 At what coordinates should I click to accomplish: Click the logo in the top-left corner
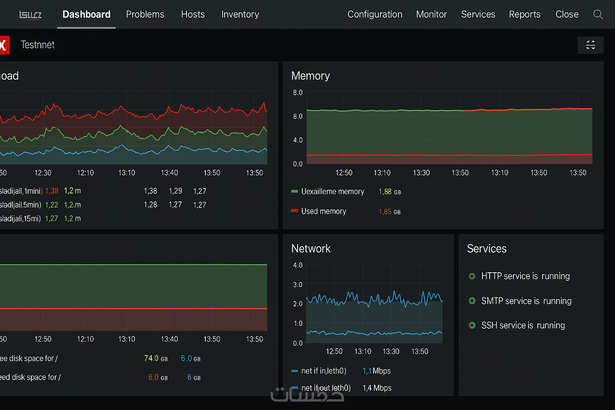click(30, 15)
